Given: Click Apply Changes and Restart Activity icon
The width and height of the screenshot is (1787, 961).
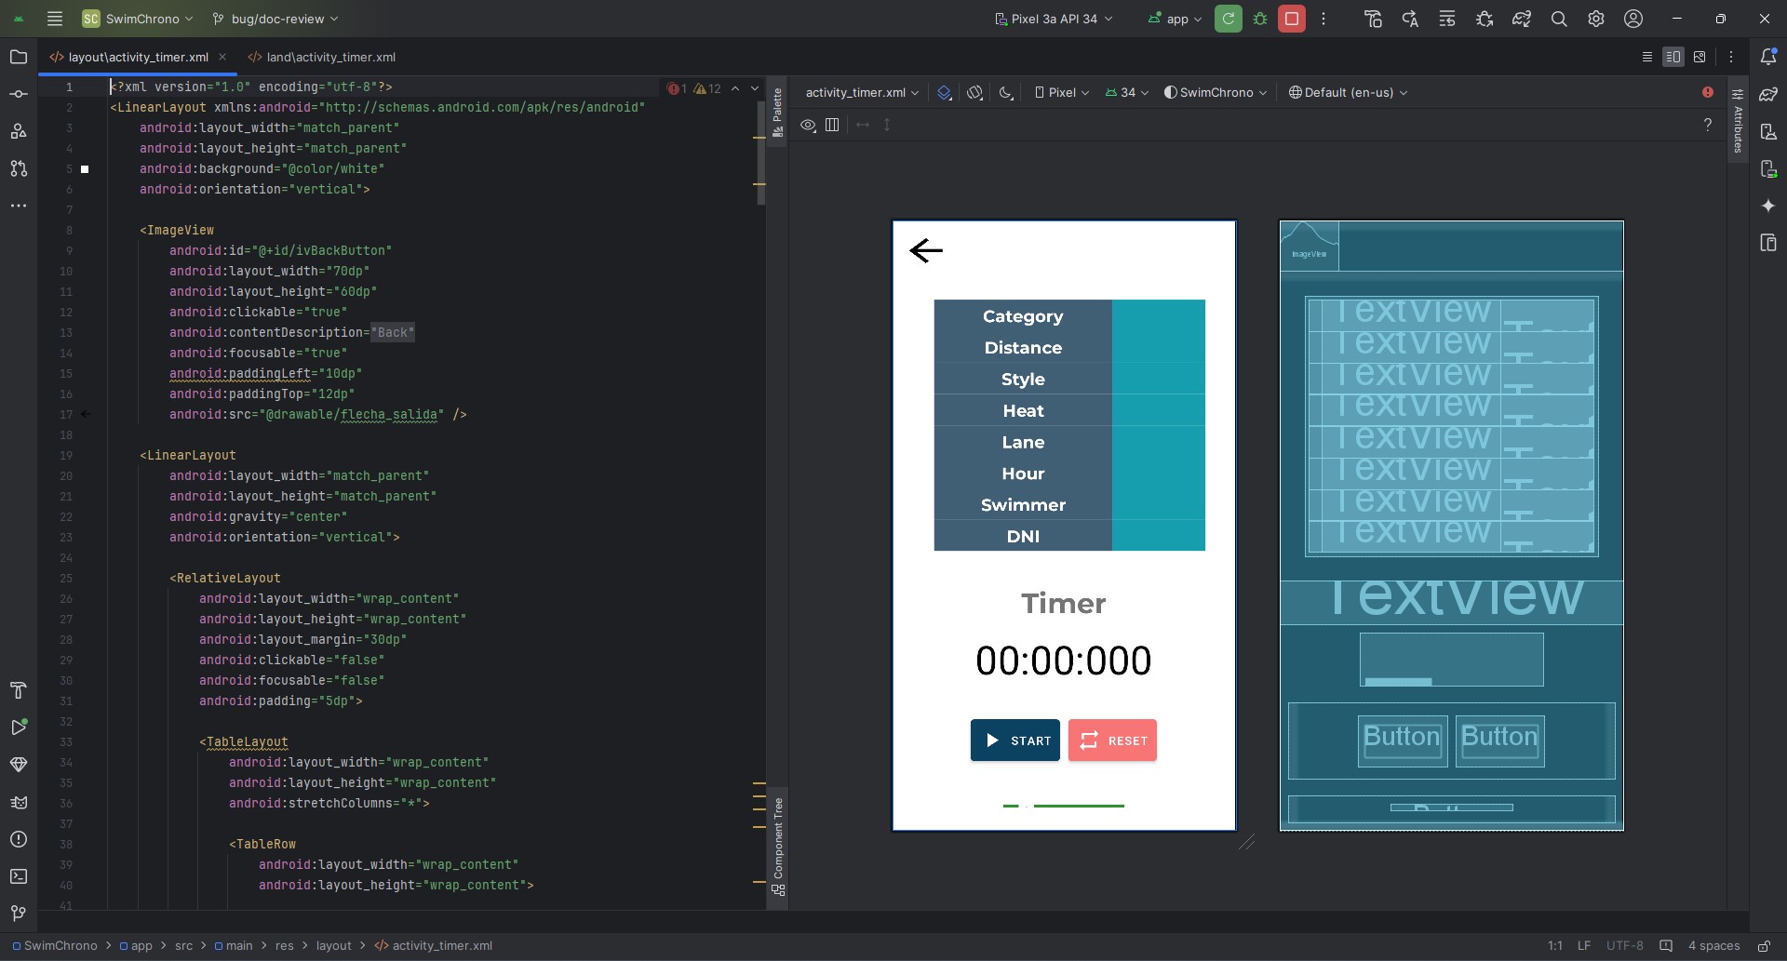Looking at the screenshot, I should click(1410, 19).
